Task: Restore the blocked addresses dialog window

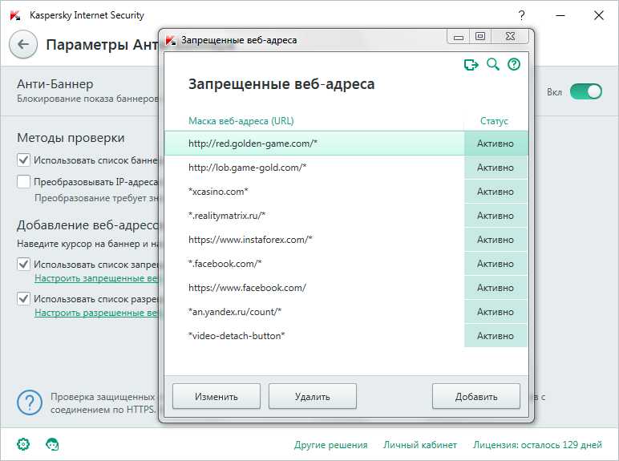Action: [480, 36]
